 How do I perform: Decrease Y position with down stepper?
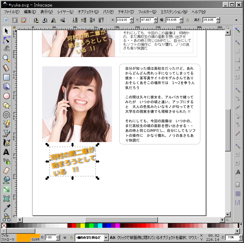click(x=156, y=21)
